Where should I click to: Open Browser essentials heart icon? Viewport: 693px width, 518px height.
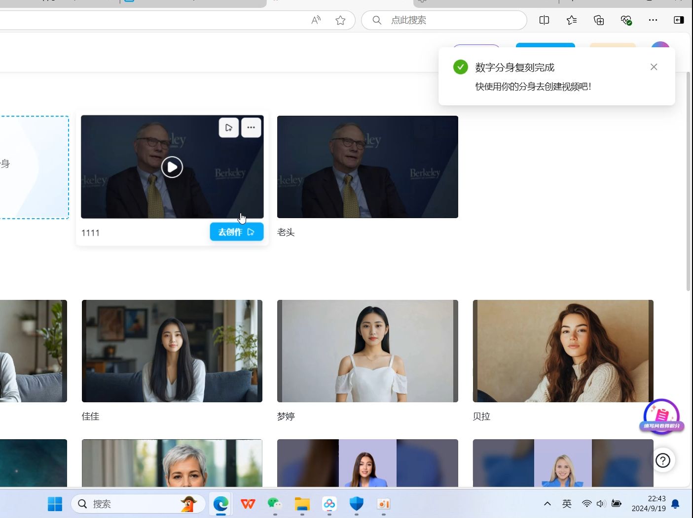point(626,20)
